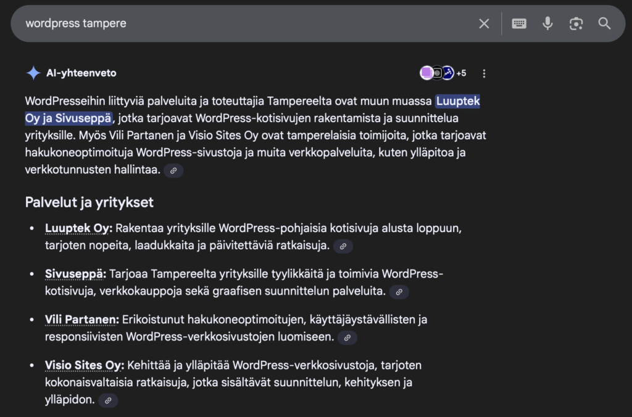Click highlighted text "Luuptek Oy ja Sivuseppä"
This screenshot has height=417, width=632.
[x=457, y=102]
